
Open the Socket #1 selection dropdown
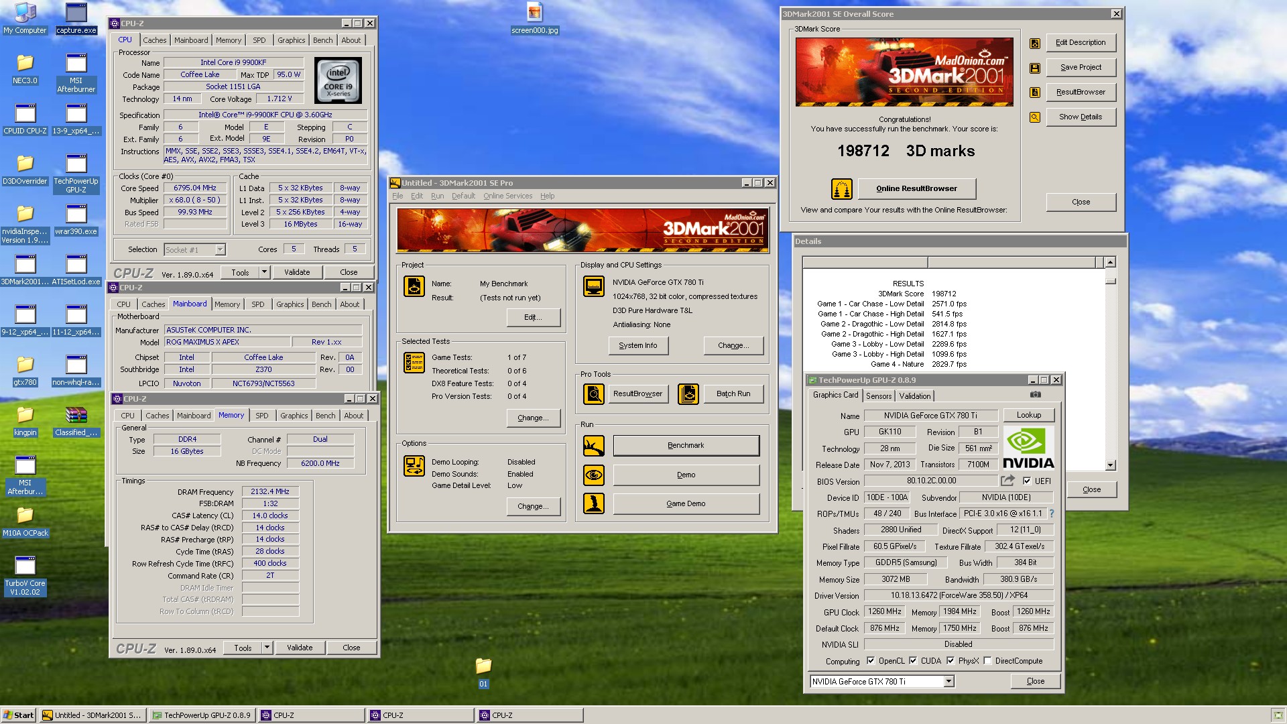pyautogui.click(x=220, y=250)
